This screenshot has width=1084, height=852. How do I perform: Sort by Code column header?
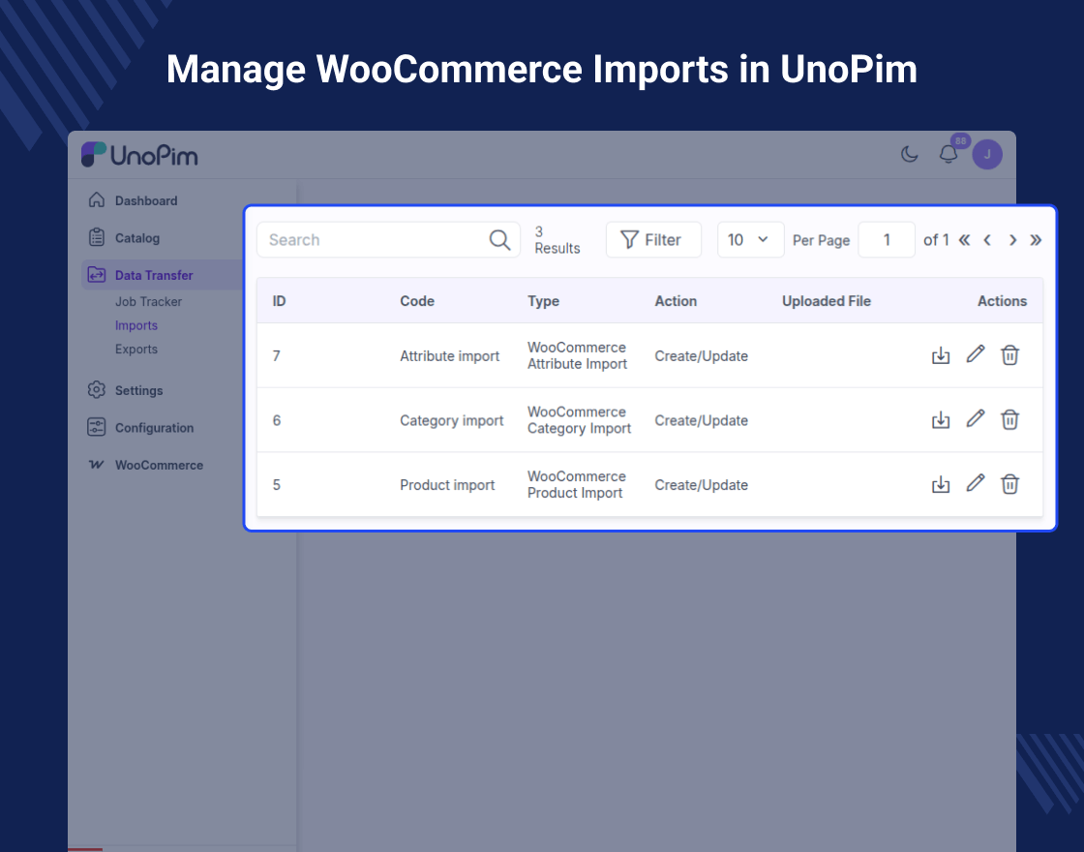[x=417, y=301]
